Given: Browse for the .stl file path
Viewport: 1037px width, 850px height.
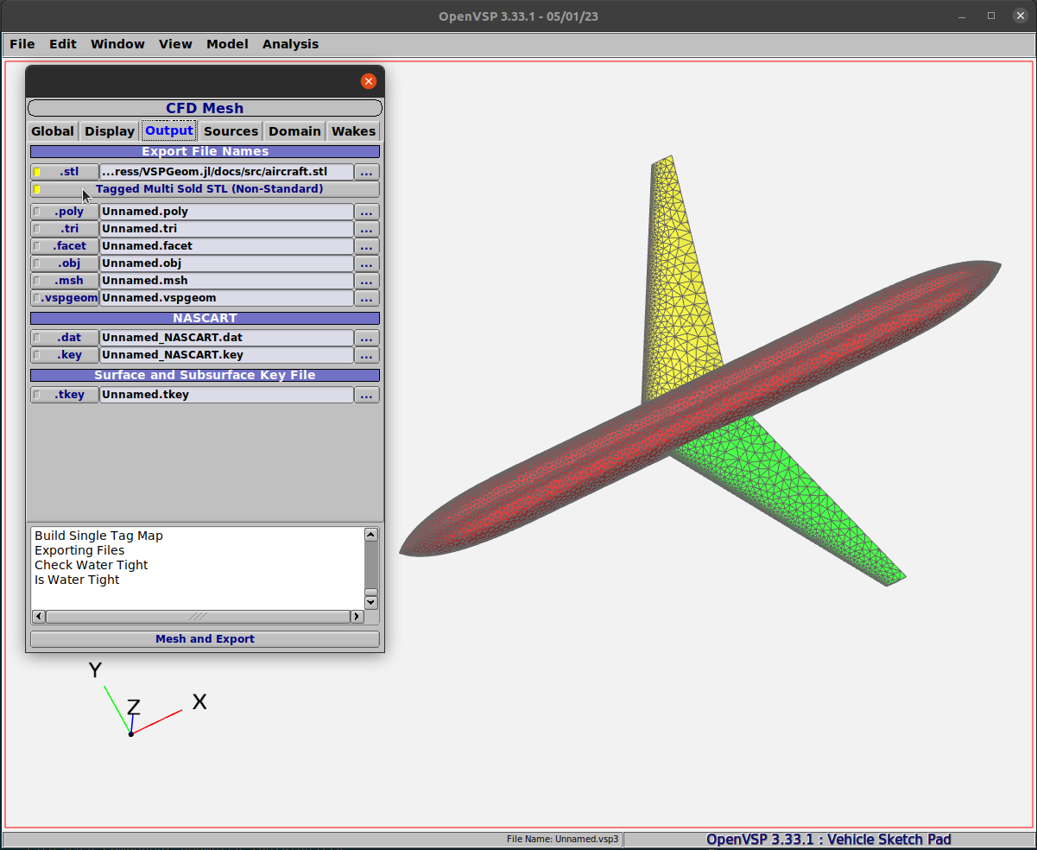Looking at the screenshot, I should click(366, 172).
